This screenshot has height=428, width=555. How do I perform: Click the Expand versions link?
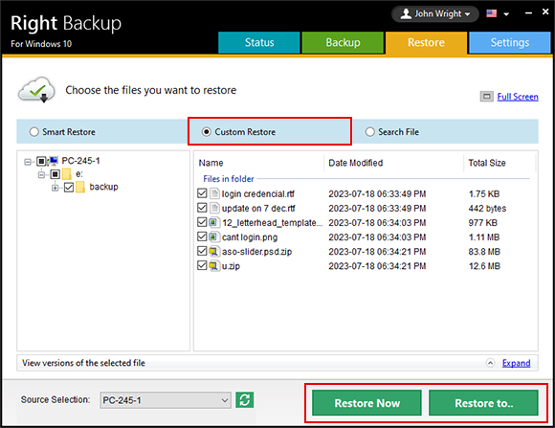coord(516,363)
